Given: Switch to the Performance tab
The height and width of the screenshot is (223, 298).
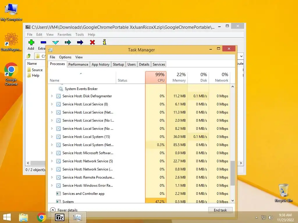Looking at the screenshot, I should 78,64.
